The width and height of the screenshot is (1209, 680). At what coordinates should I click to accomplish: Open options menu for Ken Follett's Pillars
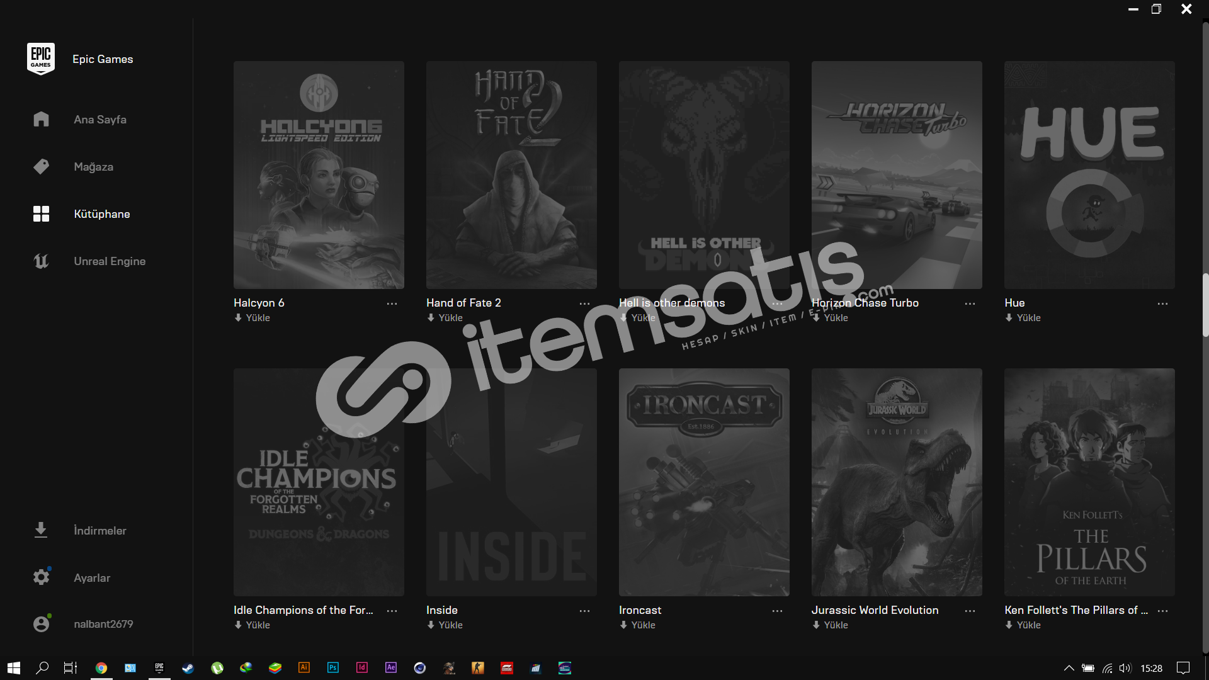pyautogui.click(x=1162, y=611)
